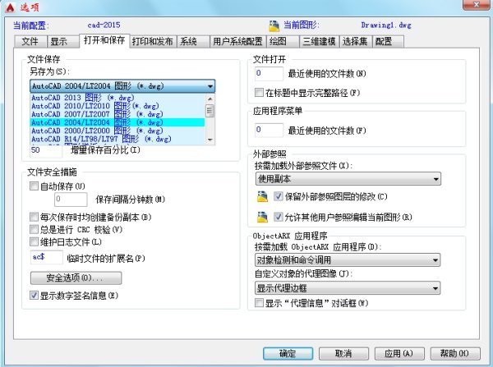Switch to the 三维建模 tab
493x367 pixels.
pyautogui.click(x=319, y=42)
